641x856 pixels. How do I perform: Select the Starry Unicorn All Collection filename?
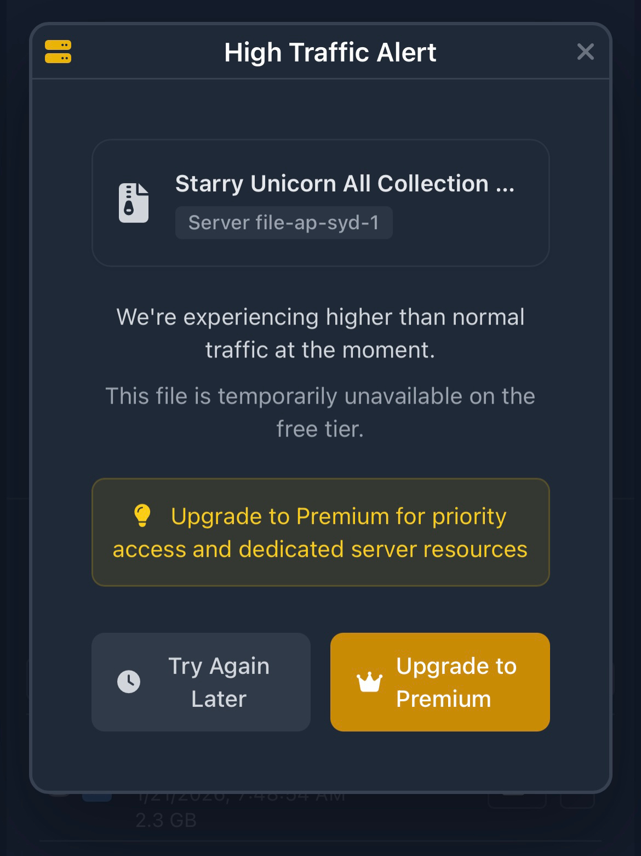click(x=332, y=184)
